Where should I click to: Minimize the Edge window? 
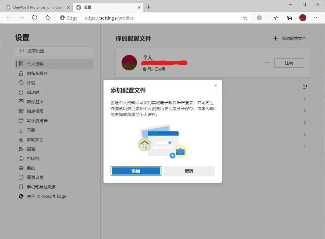tap(291, 5)
